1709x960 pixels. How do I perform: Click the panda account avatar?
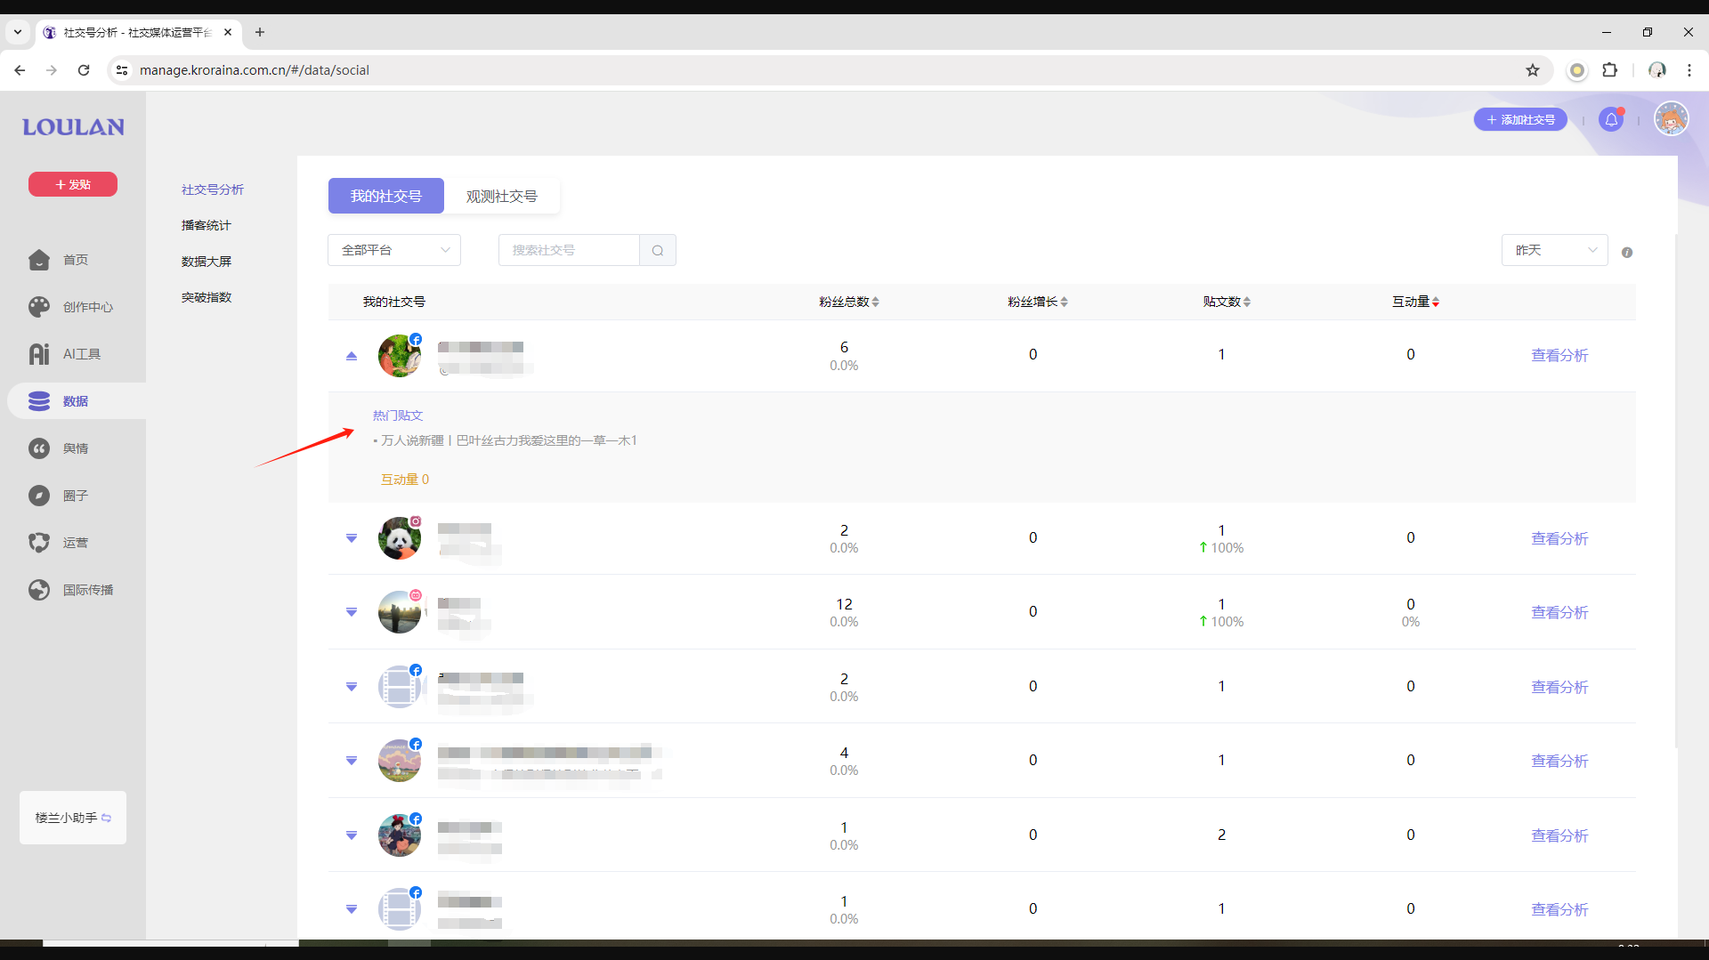click(400, 538)
